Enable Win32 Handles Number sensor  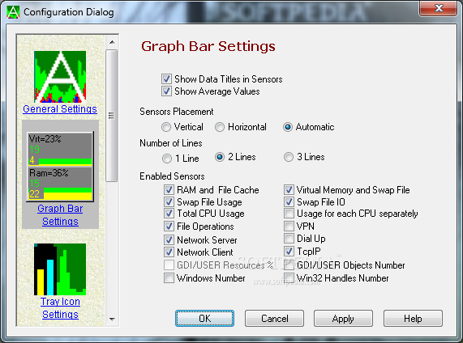[x=289, y=277]
